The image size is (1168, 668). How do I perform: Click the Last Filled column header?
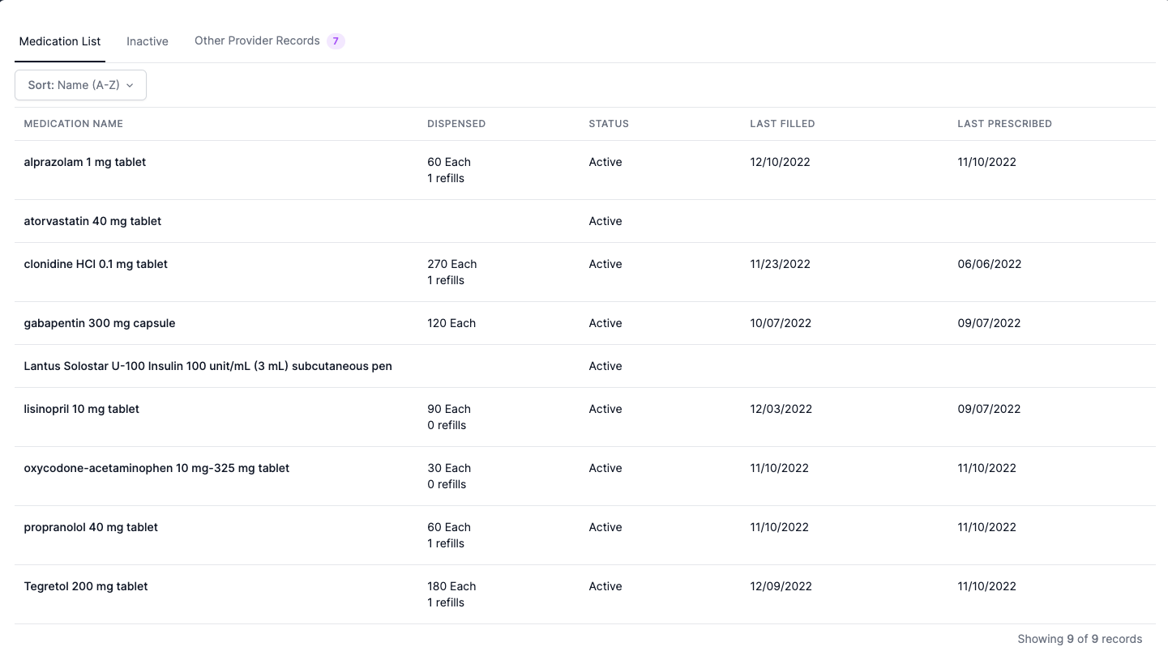click(782, 124)
